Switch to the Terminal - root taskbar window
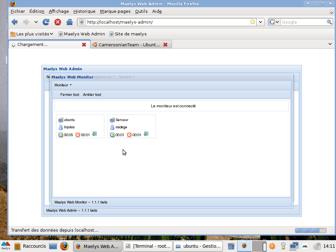Viewport: 336px width, 252px height. pyautogui.click(x=149, y=246)
